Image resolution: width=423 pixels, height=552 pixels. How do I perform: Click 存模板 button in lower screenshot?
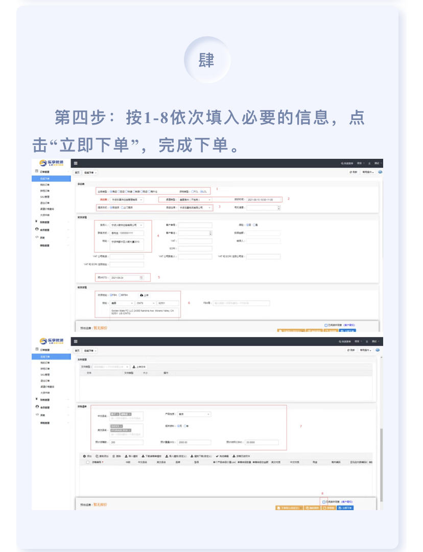click(329, 508)
